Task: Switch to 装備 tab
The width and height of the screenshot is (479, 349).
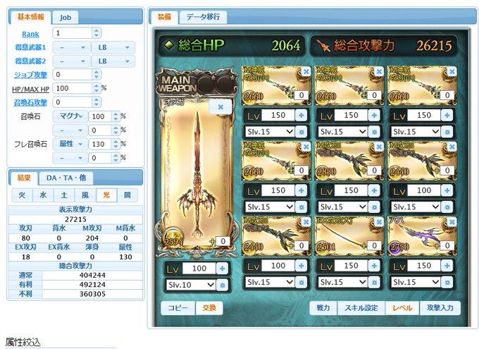Action: 164,17
